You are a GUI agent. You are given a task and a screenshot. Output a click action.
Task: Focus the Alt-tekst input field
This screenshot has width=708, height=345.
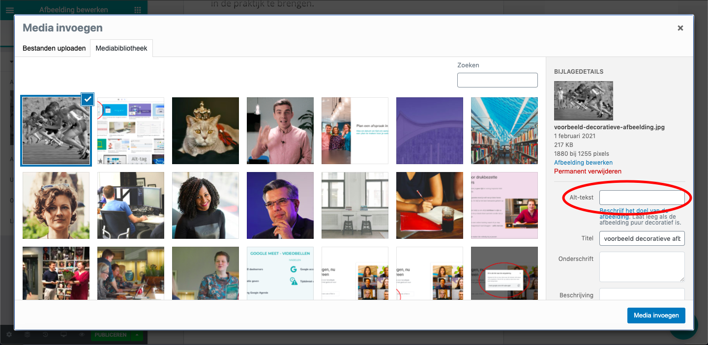[x=642, y=198]
